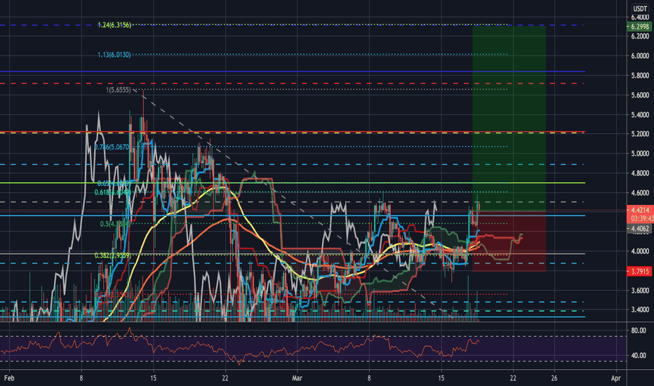
Task: Click the Feb date axis label
Action: coord(9,378)
